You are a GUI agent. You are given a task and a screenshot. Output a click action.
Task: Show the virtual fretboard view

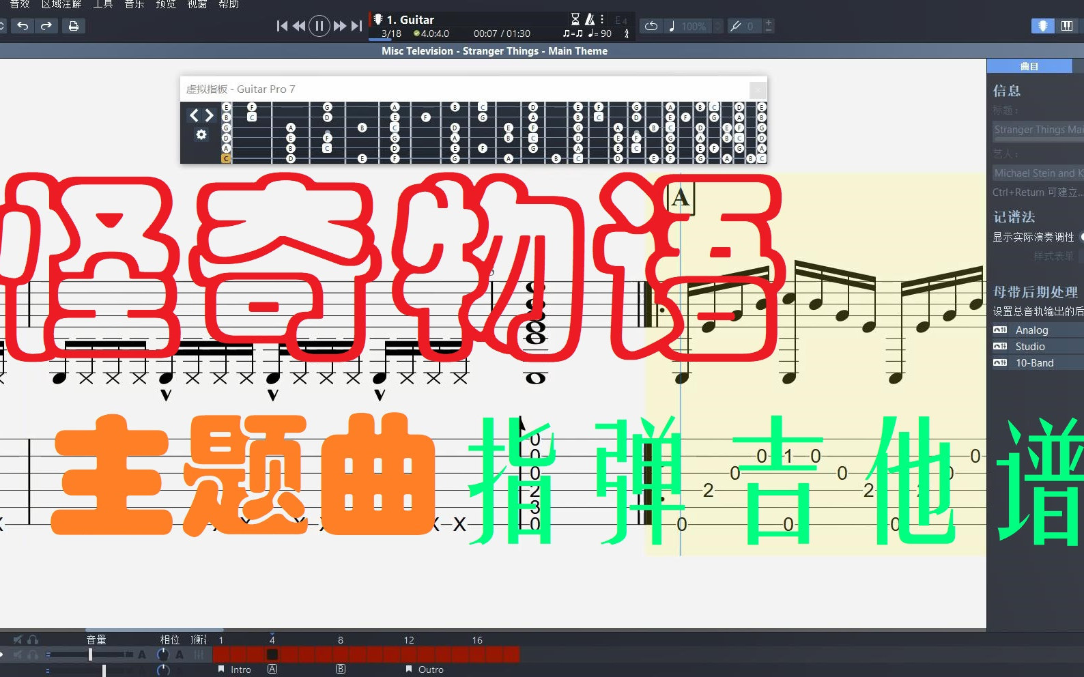[x=1042, y=26]
